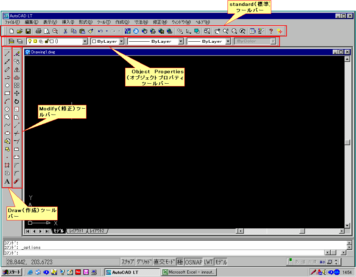Screen dimensions: 356x277
Task: Open the 挿入(I) menu
Action: [x=68, y=22]
